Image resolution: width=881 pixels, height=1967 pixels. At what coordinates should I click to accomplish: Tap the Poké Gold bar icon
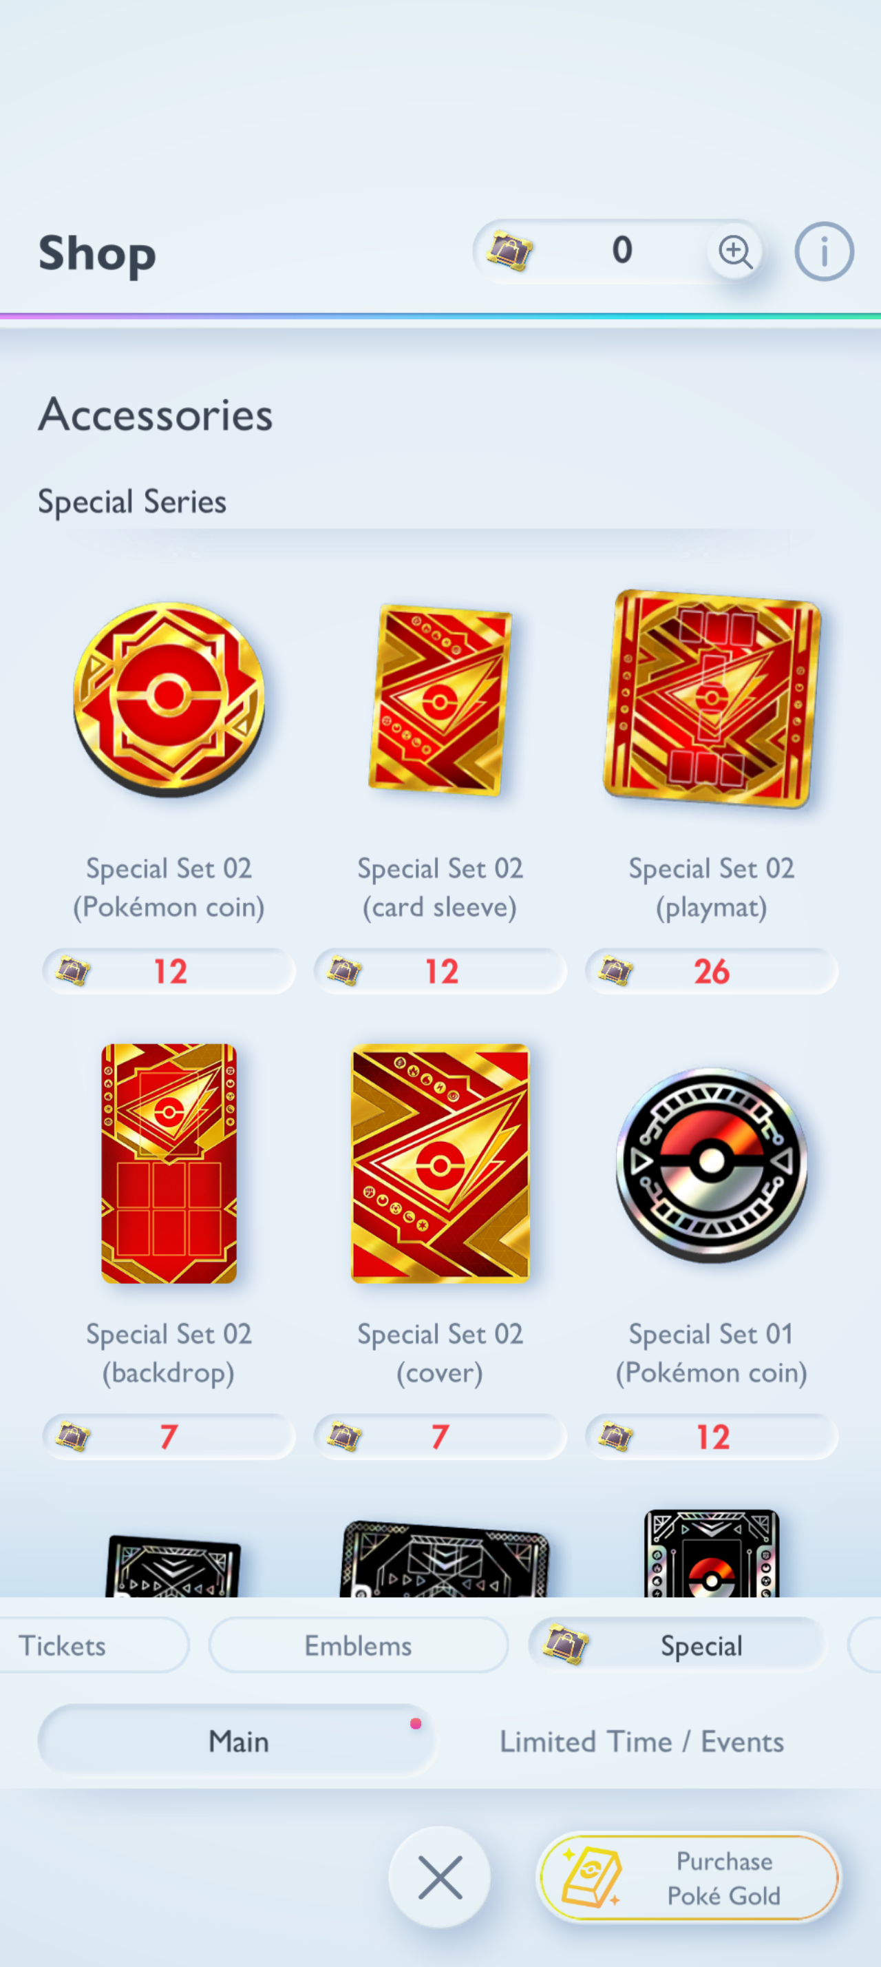[x=592, y=1877]
